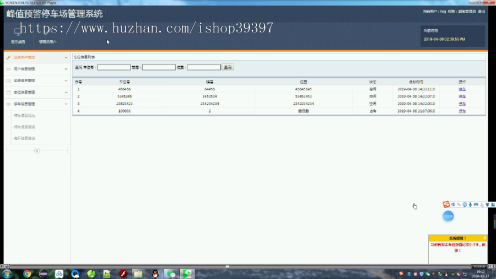Click the icon beside 用户信息管理

(8, 69)
